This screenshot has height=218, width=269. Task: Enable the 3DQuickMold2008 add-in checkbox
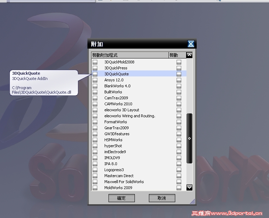pos(95,62)
